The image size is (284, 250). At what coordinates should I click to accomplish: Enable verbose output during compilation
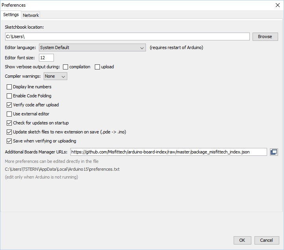[x=65, y=67]
